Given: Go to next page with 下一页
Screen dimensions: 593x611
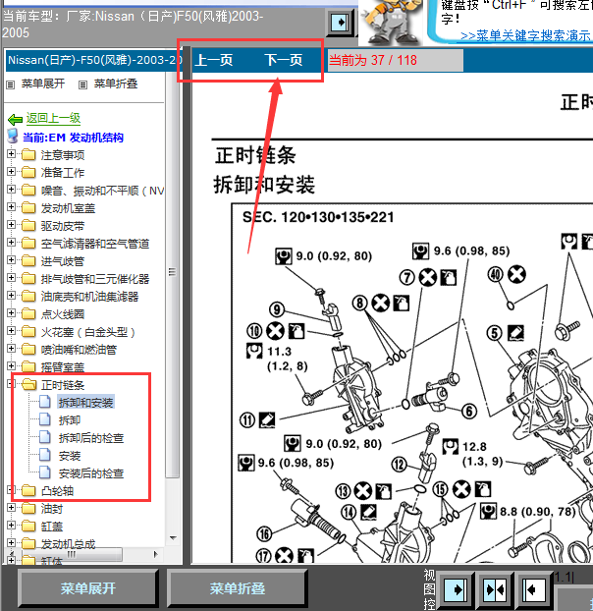Looking at the screenshot, I should (x=284, y=61).
